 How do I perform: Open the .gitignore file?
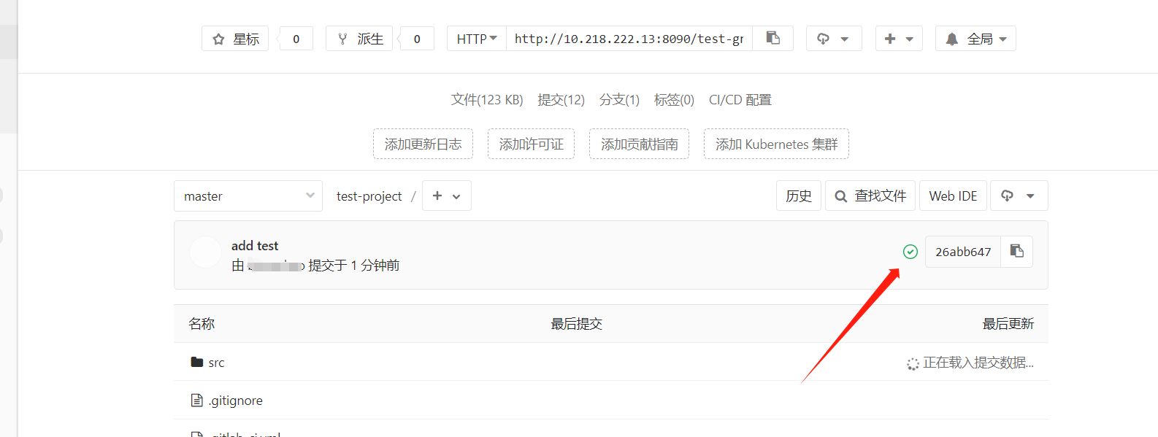[236, 401]
